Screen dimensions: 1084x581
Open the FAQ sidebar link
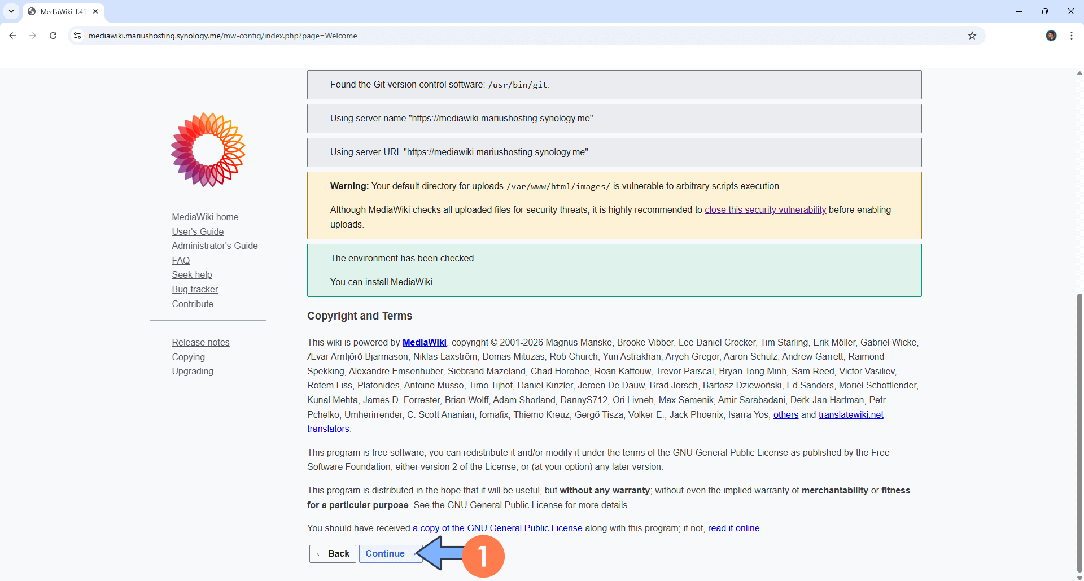[x=180, y=260]
